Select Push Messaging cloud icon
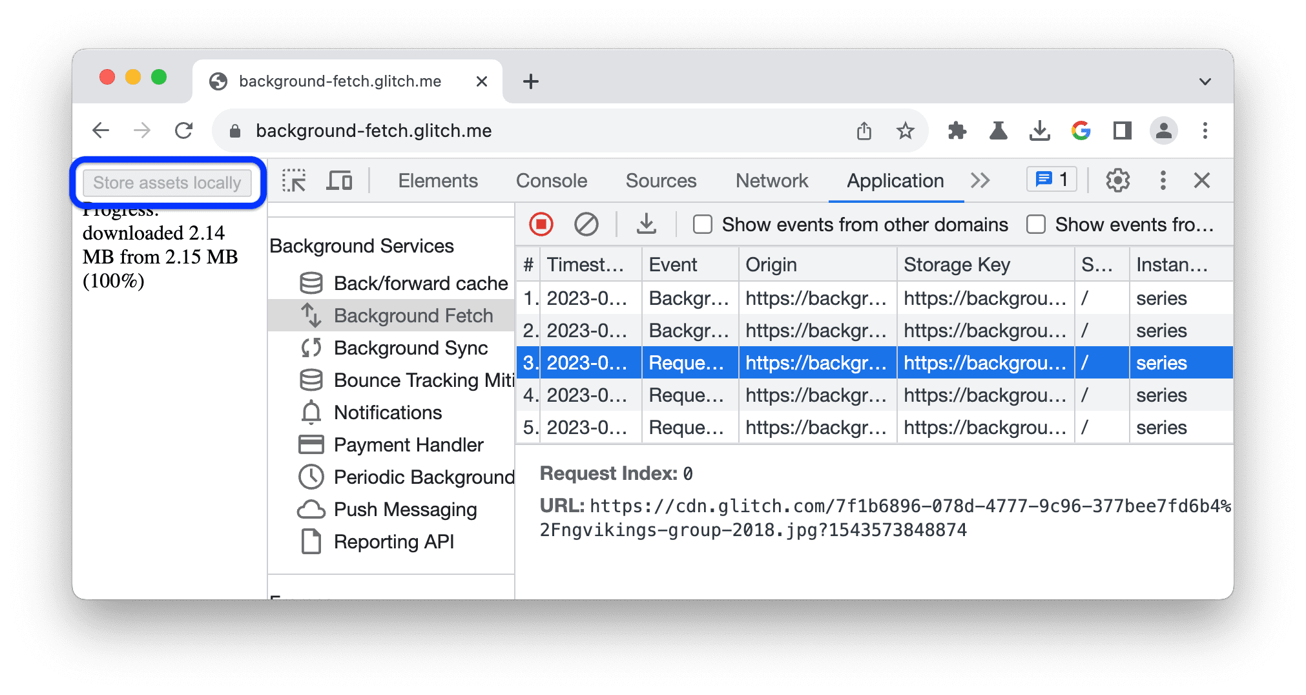 click(312, 510)
